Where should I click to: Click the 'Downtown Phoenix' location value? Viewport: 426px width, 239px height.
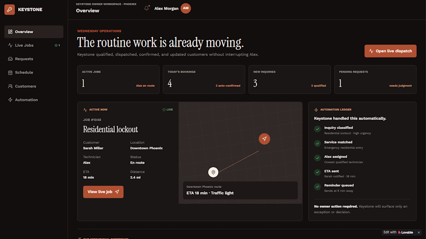146,148
